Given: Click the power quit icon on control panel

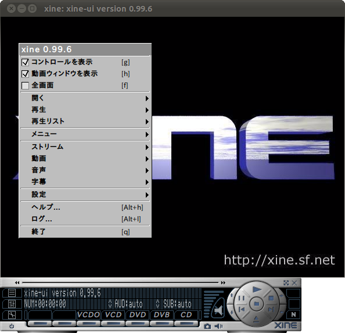Looking at the screenshot, I should pyautogui.click(x=12, y=326).
